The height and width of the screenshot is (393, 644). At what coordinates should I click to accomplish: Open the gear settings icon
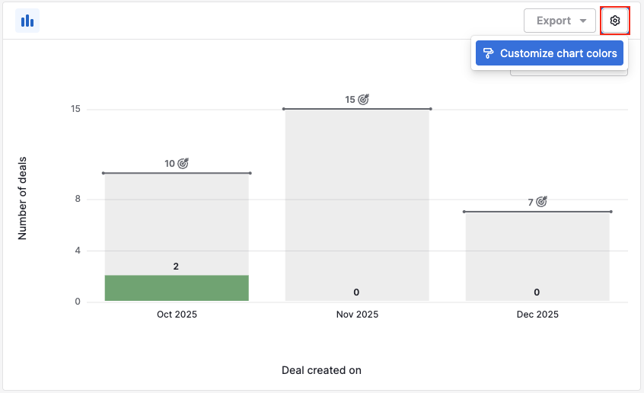tap(615, 21)
